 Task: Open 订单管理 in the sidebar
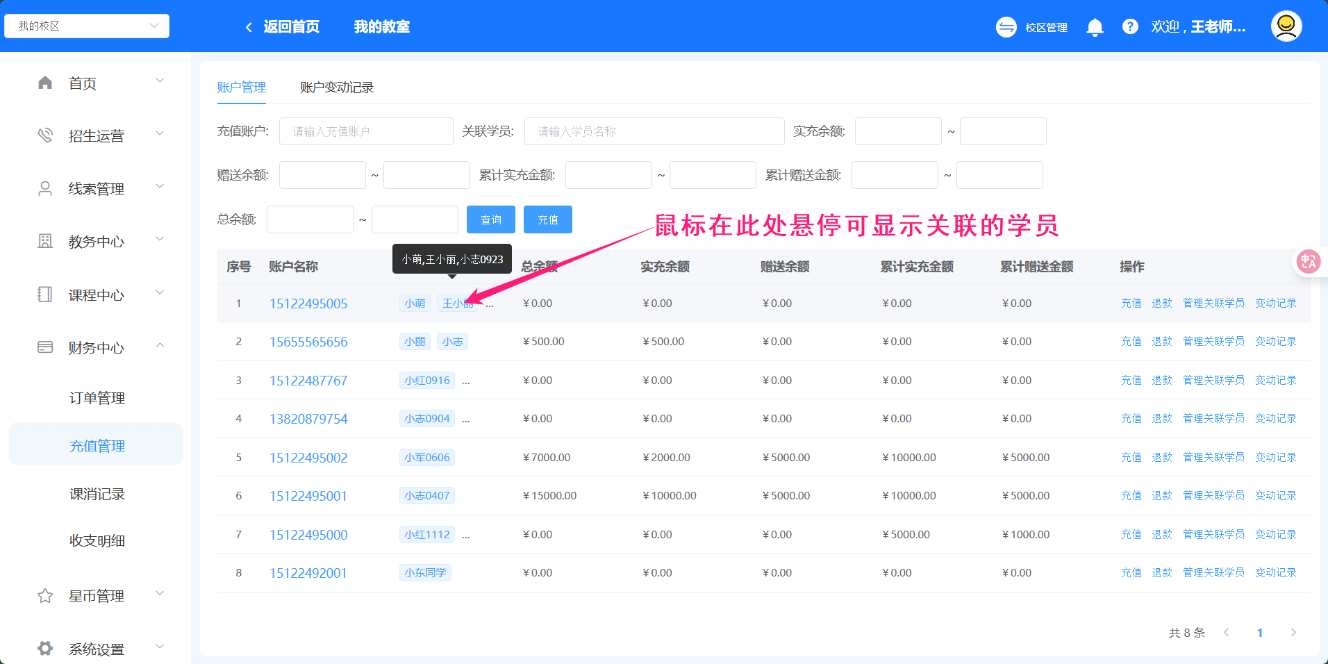[97, 398]
